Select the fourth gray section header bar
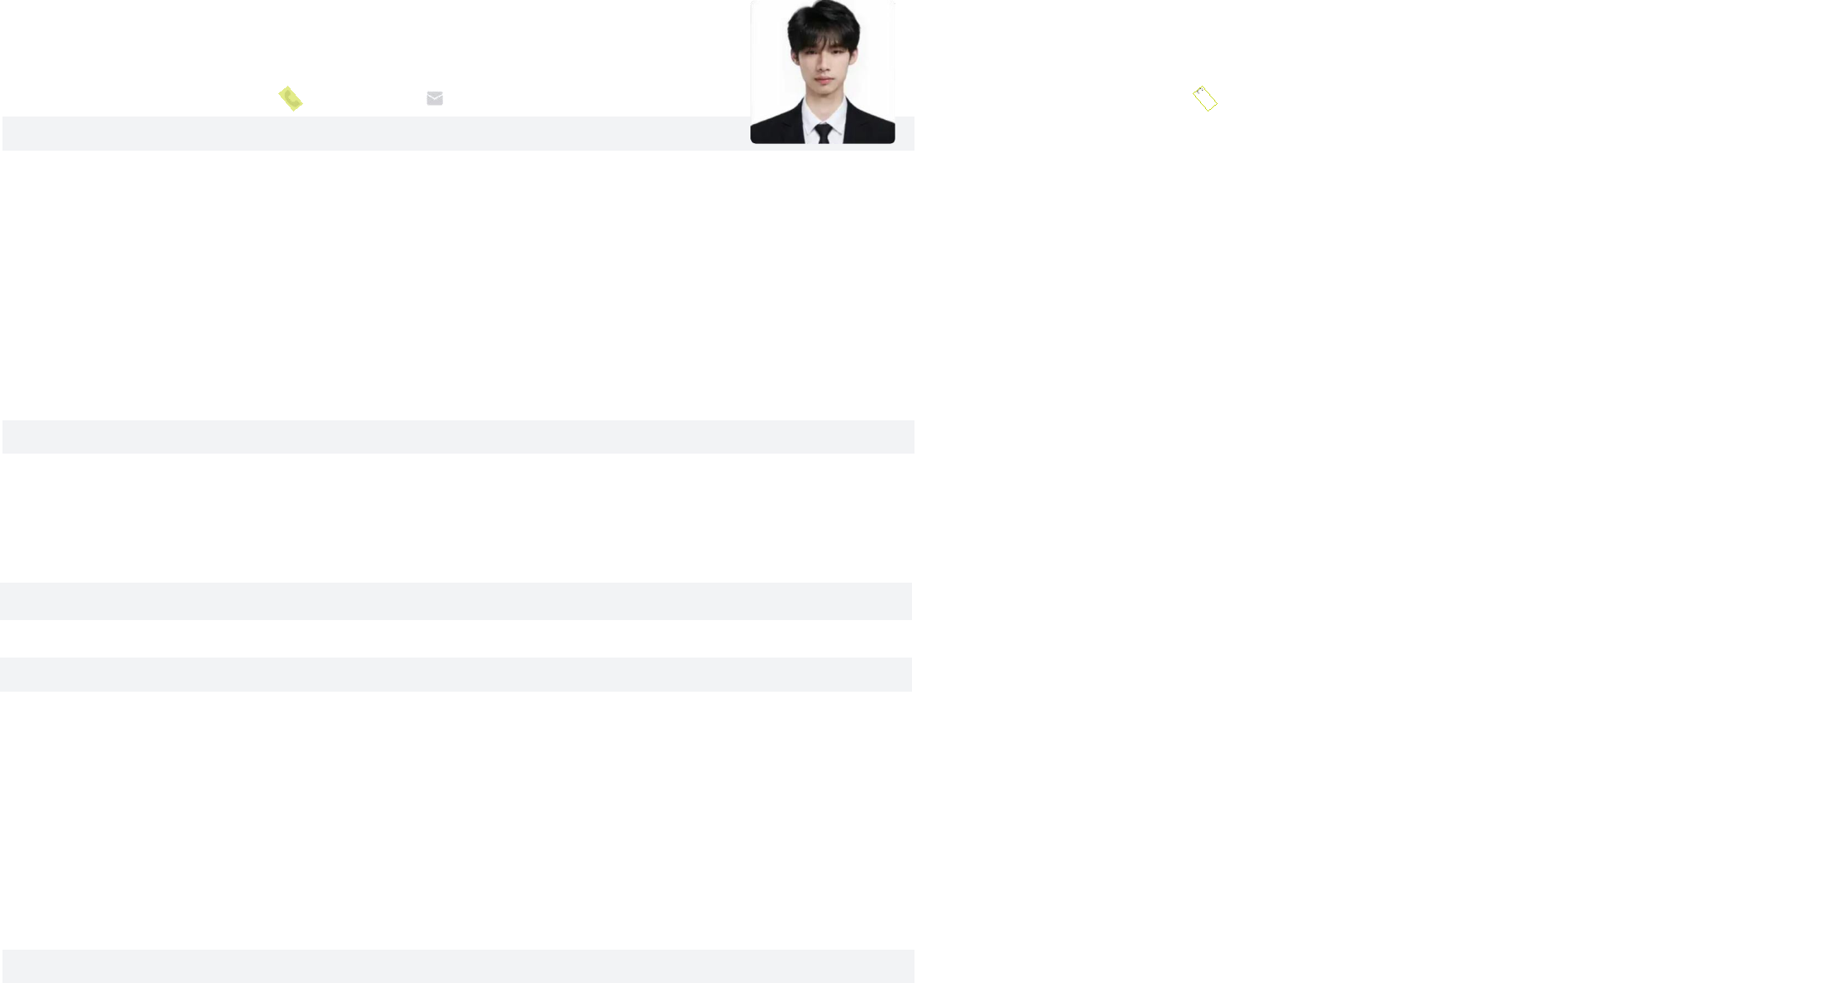Viewport: 1829px width, 983px height. coord(456,674)
